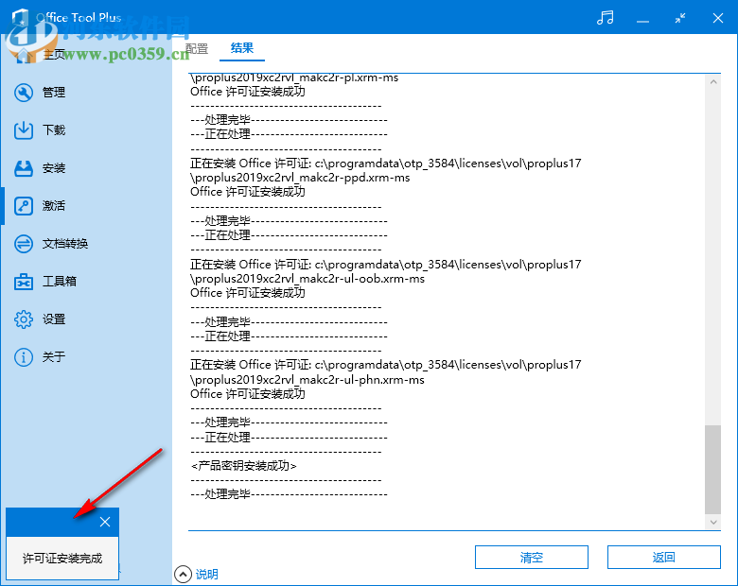Screen dimensions: 738x586
Task: Click the makc2r-ul-phn.xrm-ms log line
Action: click(x=307, y=380)
